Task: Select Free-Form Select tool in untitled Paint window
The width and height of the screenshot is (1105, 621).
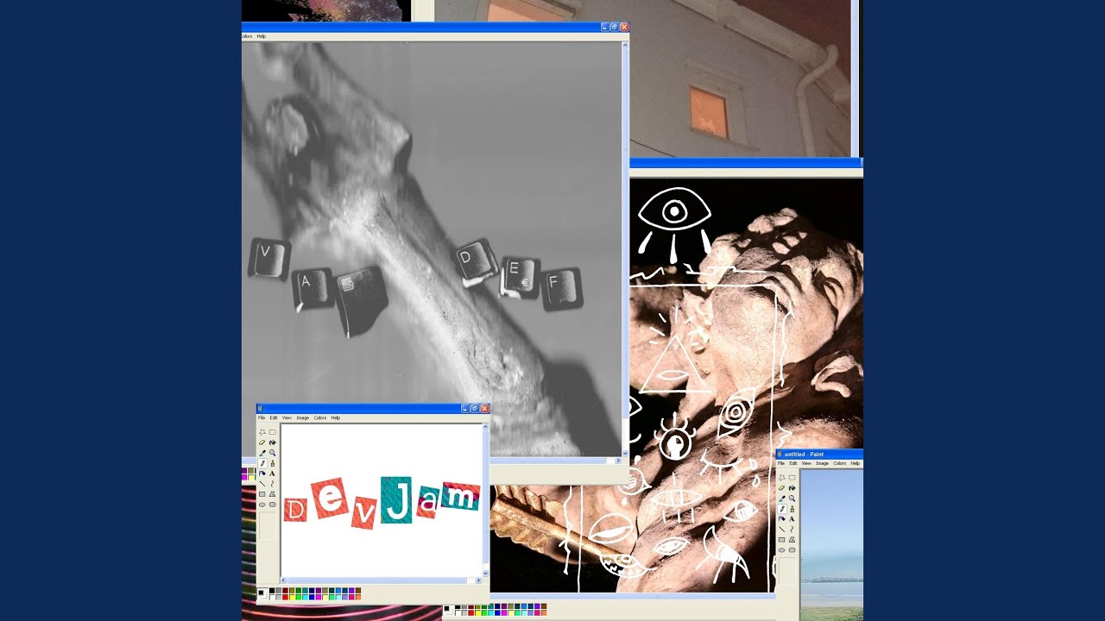Action: pos(782,478)
